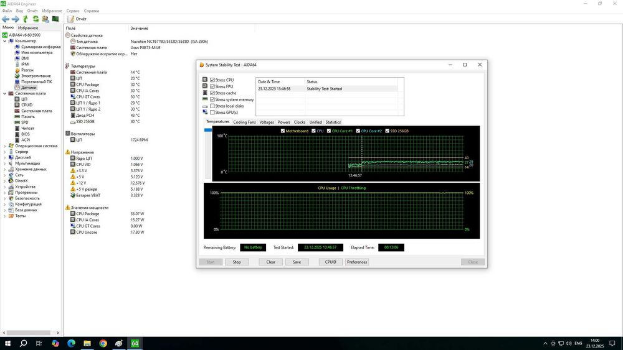Toggle Stress cache checkbox
The image size is (623, 350).
pyautogui.click(x=212, y=93)
